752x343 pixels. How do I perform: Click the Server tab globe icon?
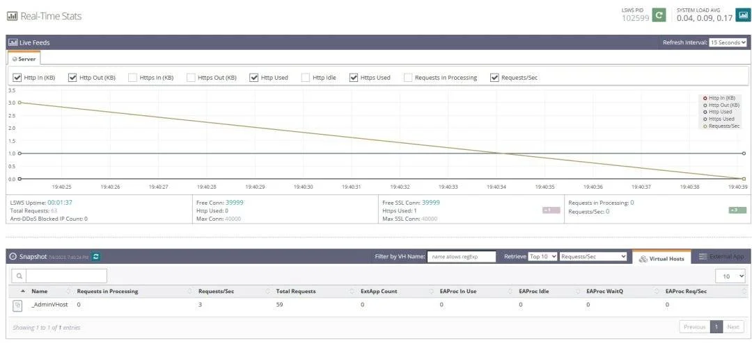coord(15,59)
